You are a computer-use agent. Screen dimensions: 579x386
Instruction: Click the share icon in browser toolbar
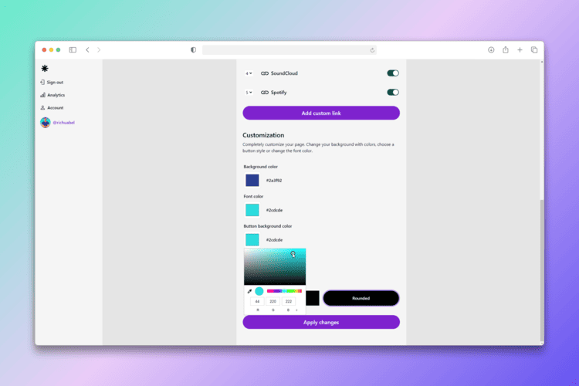pyautogui.click(x=506, y=50)
